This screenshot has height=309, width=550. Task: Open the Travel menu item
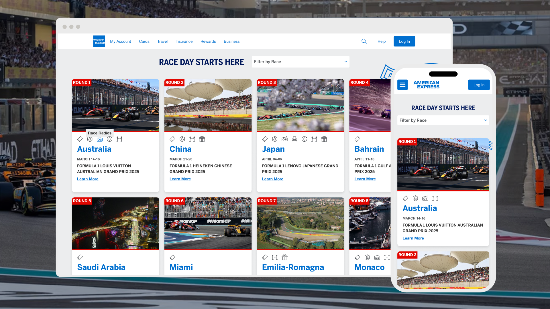(x=162, y=41)
